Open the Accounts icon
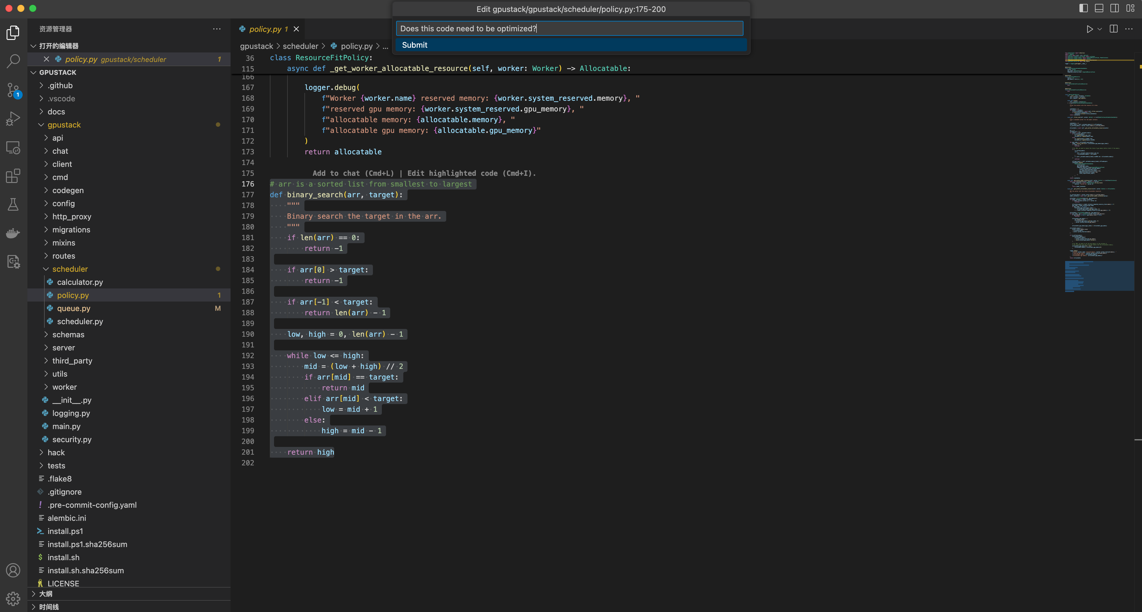 pos(13,570)
